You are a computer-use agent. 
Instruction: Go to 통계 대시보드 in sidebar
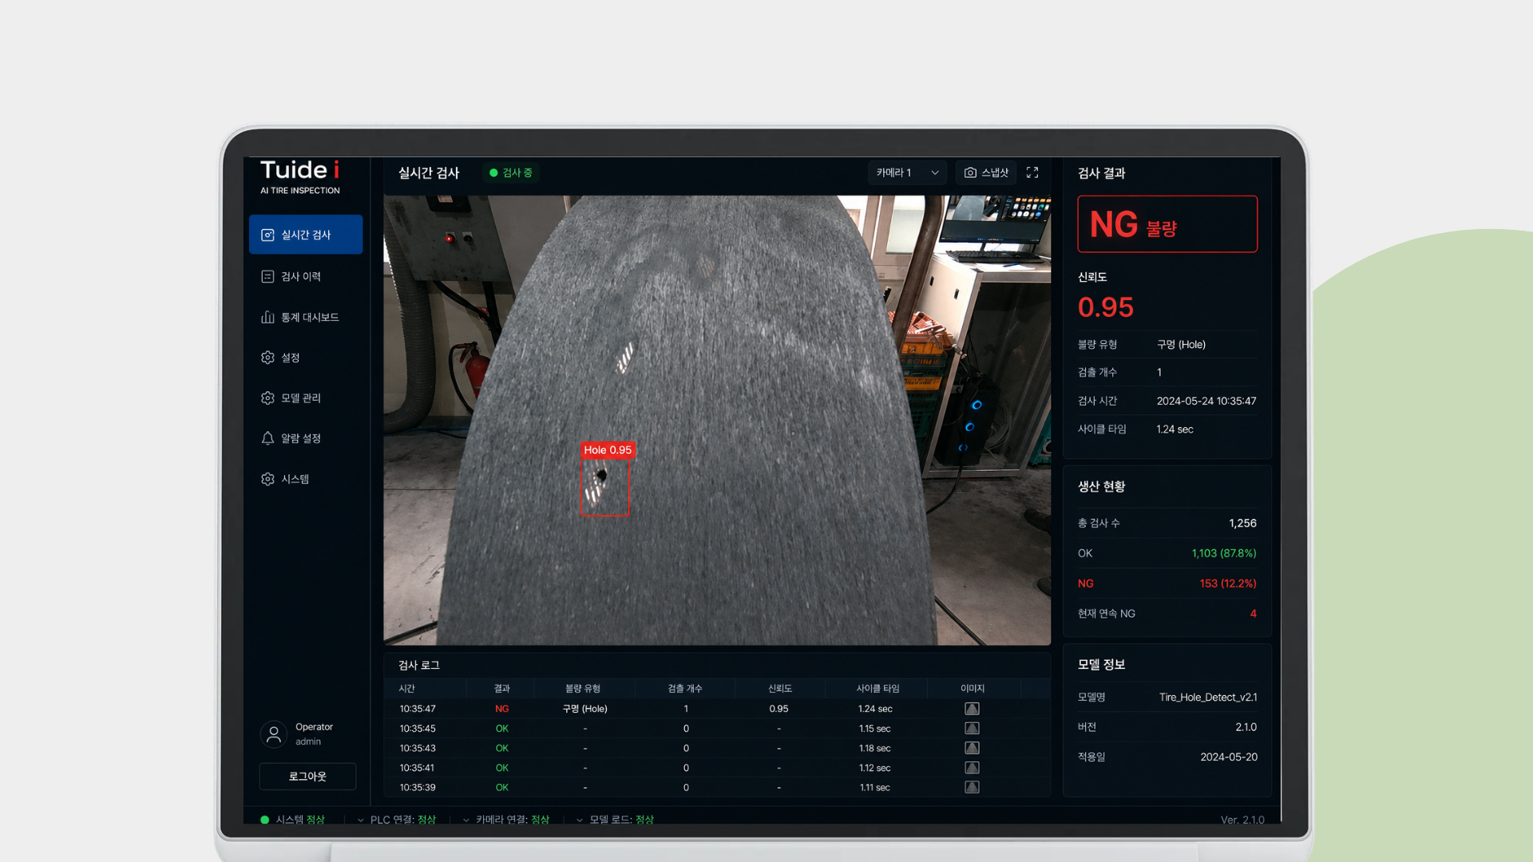point(306,317)
